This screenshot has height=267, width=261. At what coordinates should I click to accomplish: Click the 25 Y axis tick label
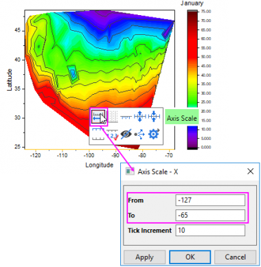click(x=17, y=147)
